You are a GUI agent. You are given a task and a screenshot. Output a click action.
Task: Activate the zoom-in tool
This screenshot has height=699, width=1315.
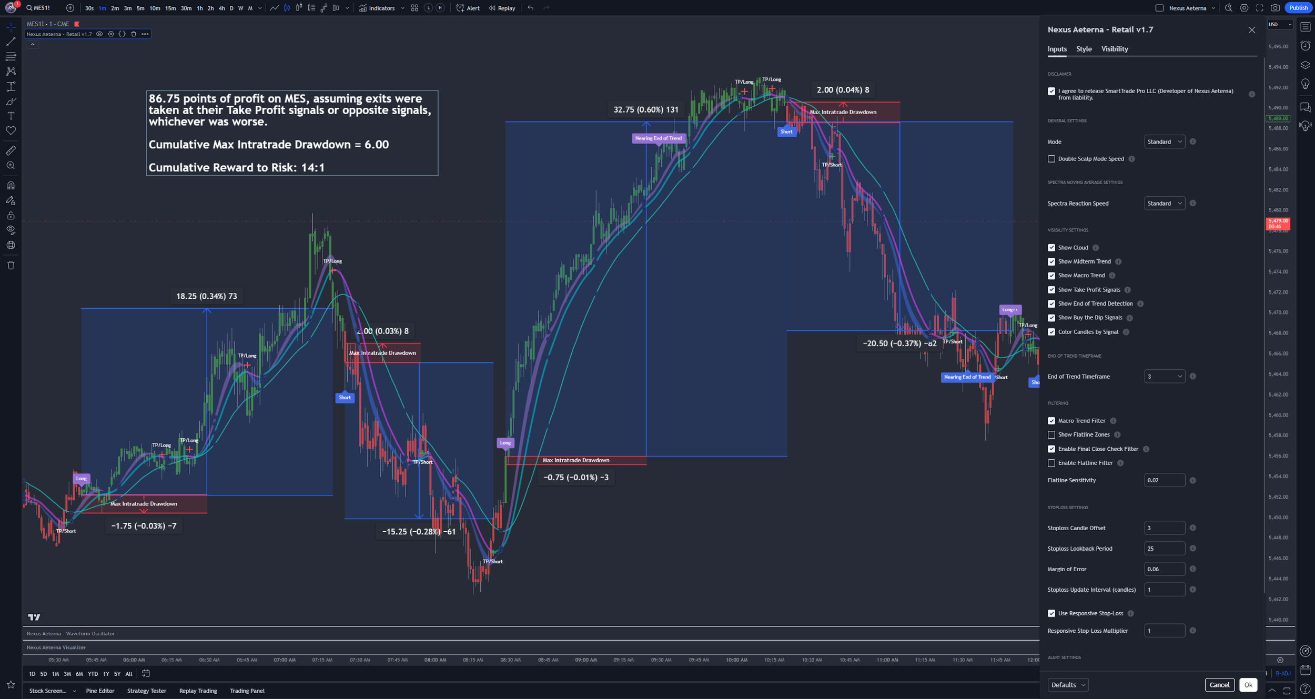11,166
